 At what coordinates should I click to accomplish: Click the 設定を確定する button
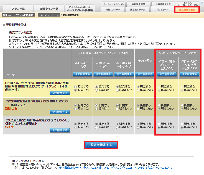(101, 145)
